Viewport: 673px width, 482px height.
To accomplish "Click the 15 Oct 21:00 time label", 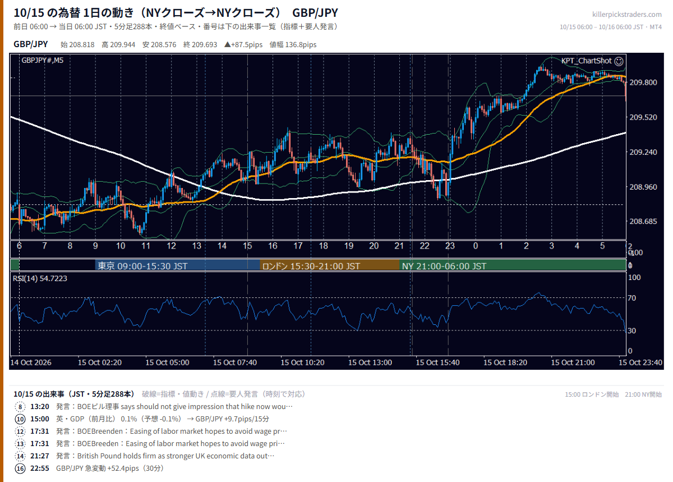I will (573, 362).
